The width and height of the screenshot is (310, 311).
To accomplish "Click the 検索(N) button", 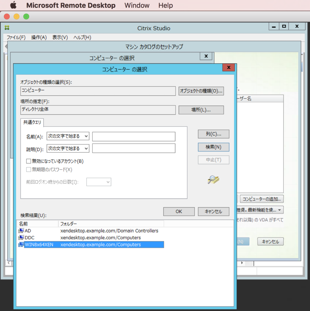I will click(214, 147).
